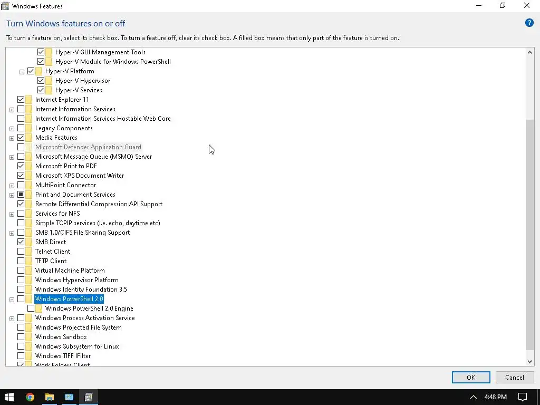Select Remote Differential Compression API Support

pos(99,204)
